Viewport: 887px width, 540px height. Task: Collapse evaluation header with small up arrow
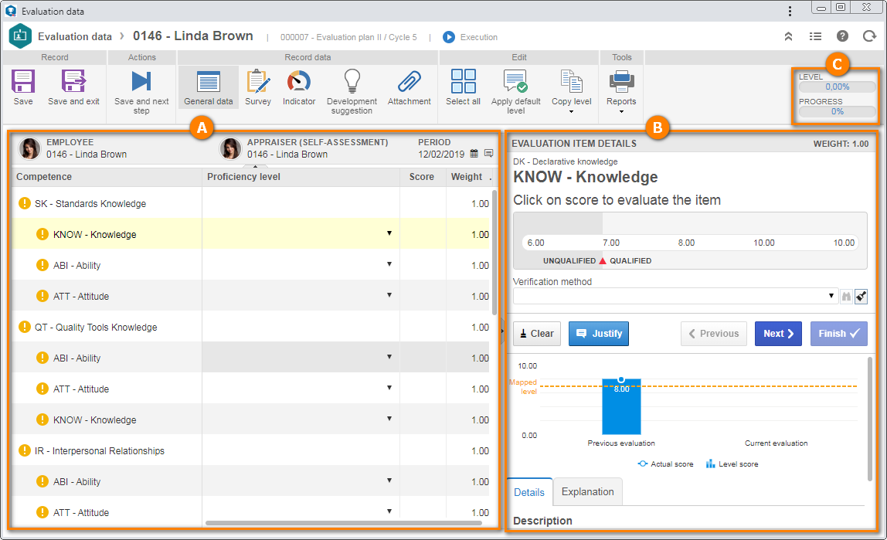[255, 166]
